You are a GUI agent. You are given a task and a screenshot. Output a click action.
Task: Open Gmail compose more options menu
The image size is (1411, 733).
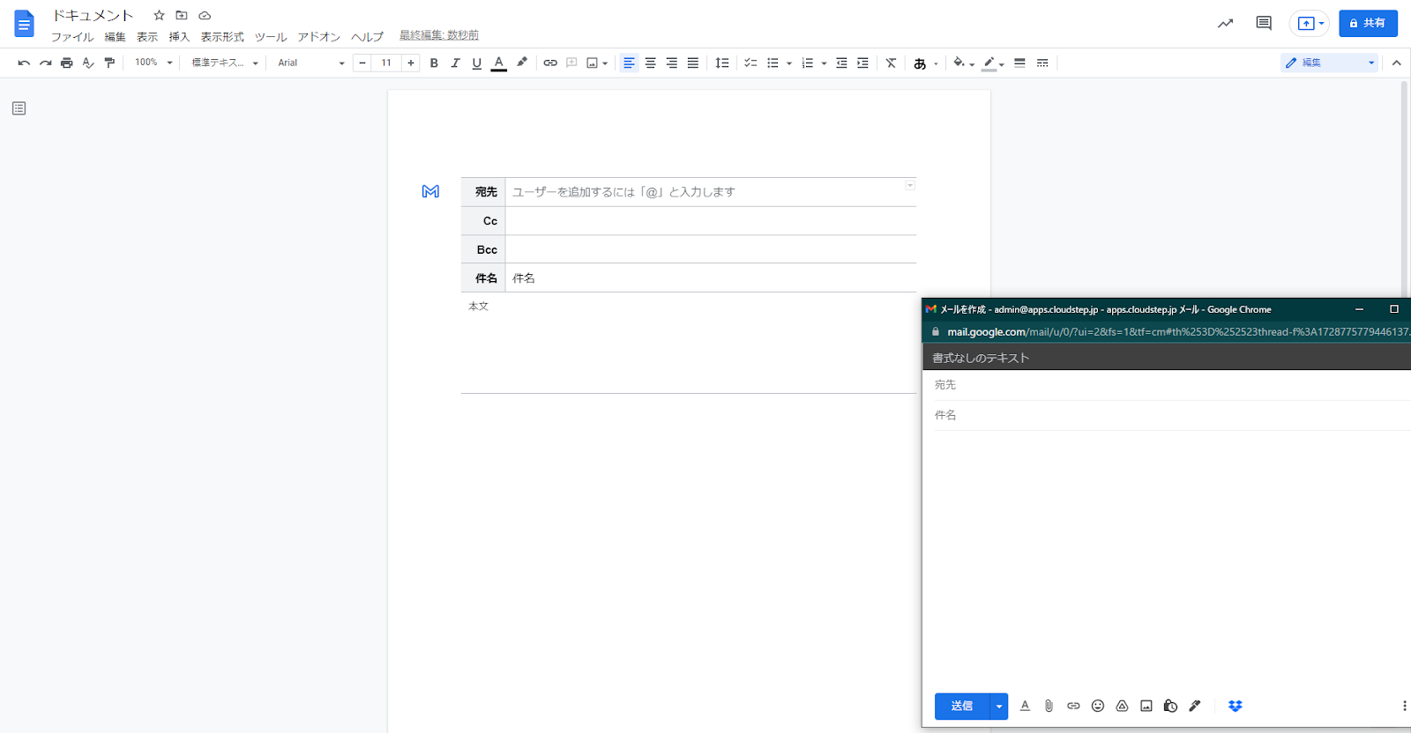(1404, 706)
